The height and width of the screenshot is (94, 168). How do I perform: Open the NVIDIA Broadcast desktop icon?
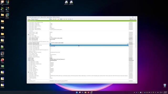coord(2,9)
